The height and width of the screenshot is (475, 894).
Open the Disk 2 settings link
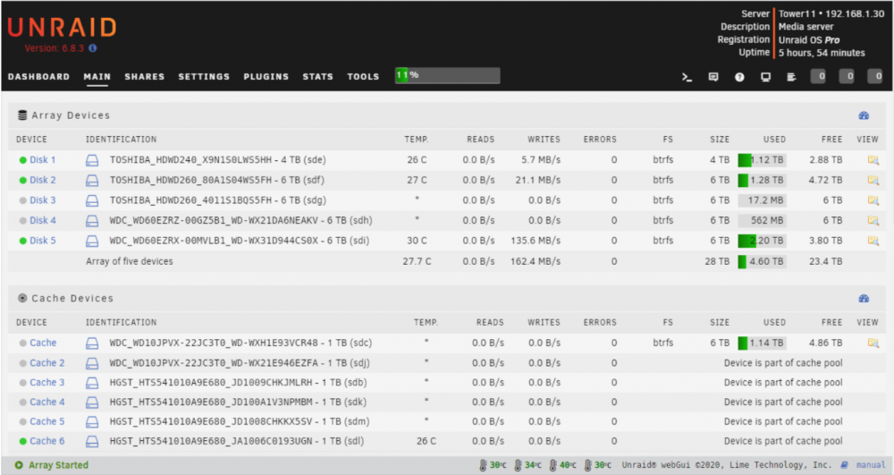click(x=43, y=180)
